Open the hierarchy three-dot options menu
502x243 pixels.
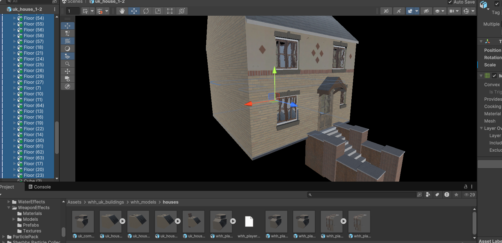point(55,9)
